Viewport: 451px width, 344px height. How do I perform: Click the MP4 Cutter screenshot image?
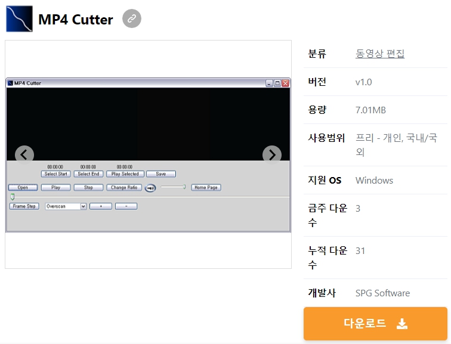(148, 154)
